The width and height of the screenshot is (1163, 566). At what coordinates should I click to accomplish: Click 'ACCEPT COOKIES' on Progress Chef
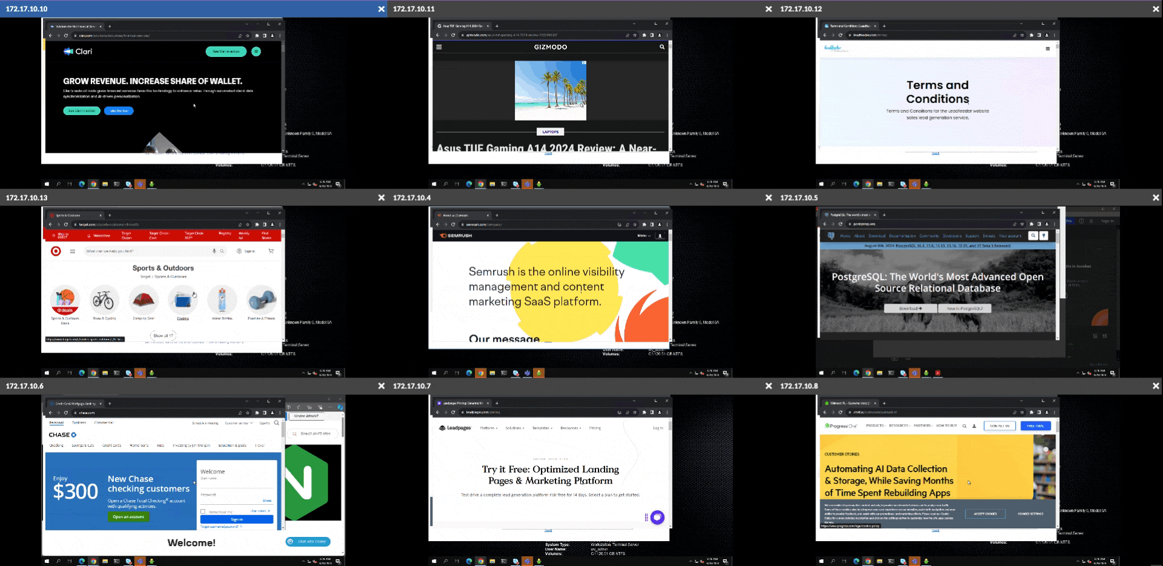[986, 514]
